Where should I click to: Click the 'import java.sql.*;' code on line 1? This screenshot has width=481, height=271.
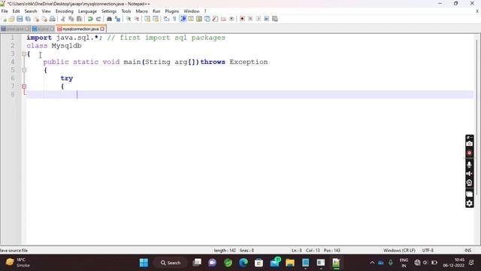click(x=65, y=38)
